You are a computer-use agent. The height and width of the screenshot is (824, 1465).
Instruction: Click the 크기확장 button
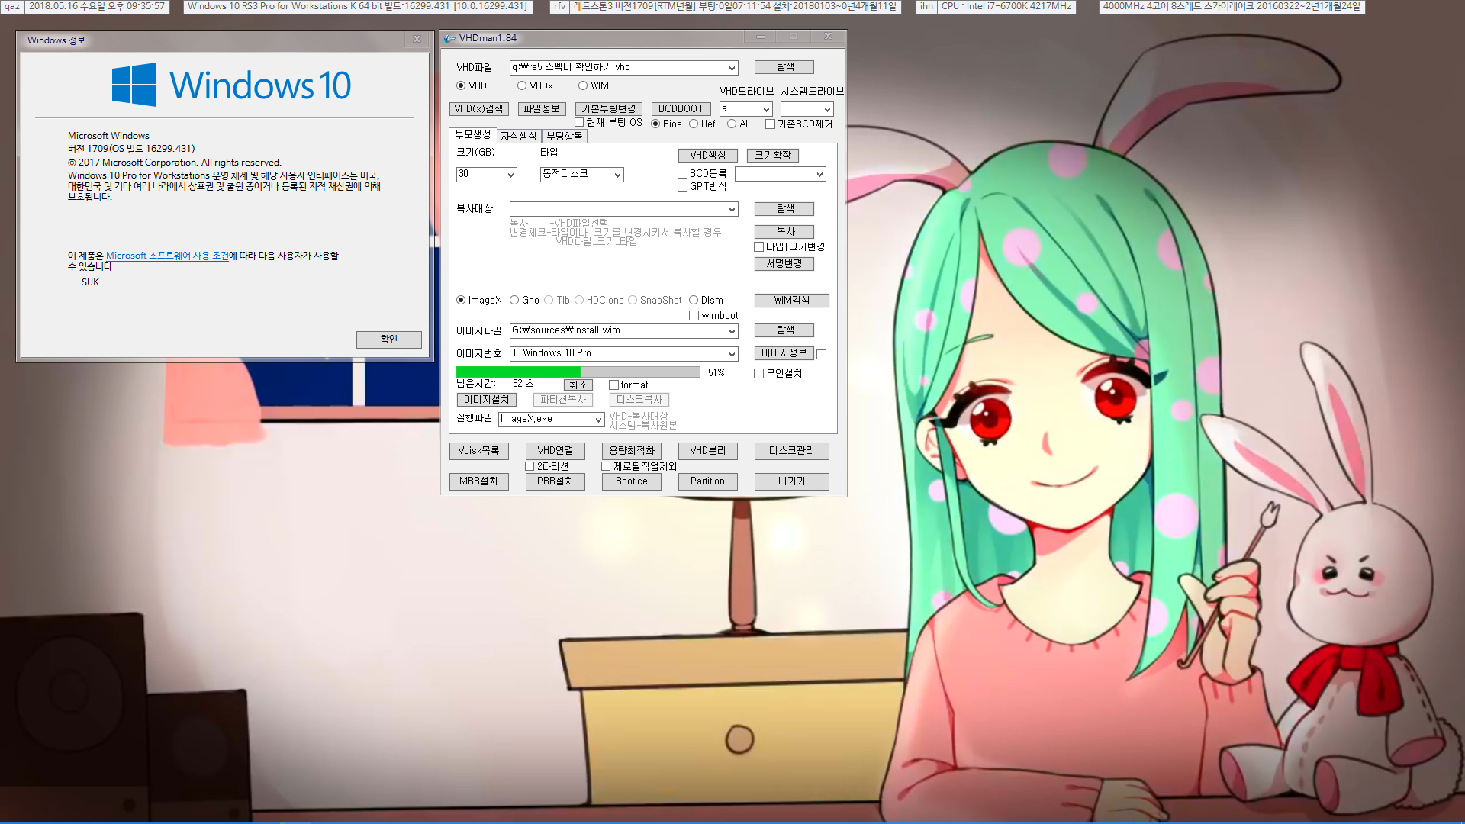pos(773,156)
